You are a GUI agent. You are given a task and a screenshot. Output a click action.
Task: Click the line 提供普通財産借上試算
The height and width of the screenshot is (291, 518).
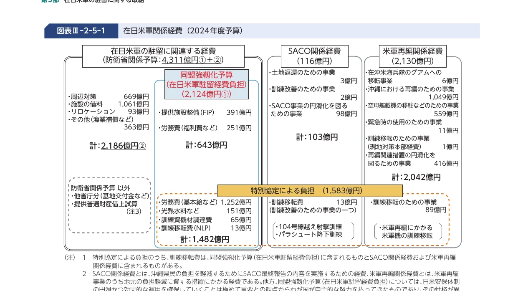pyautogui.click(x=104, y=204)
